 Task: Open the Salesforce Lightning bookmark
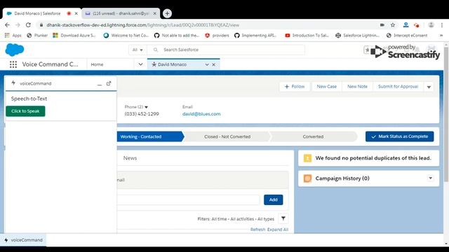pyautogui.click(x=357, y=36)
